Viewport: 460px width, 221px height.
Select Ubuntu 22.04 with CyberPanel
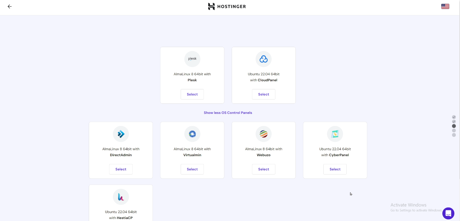tap(335, 169)
